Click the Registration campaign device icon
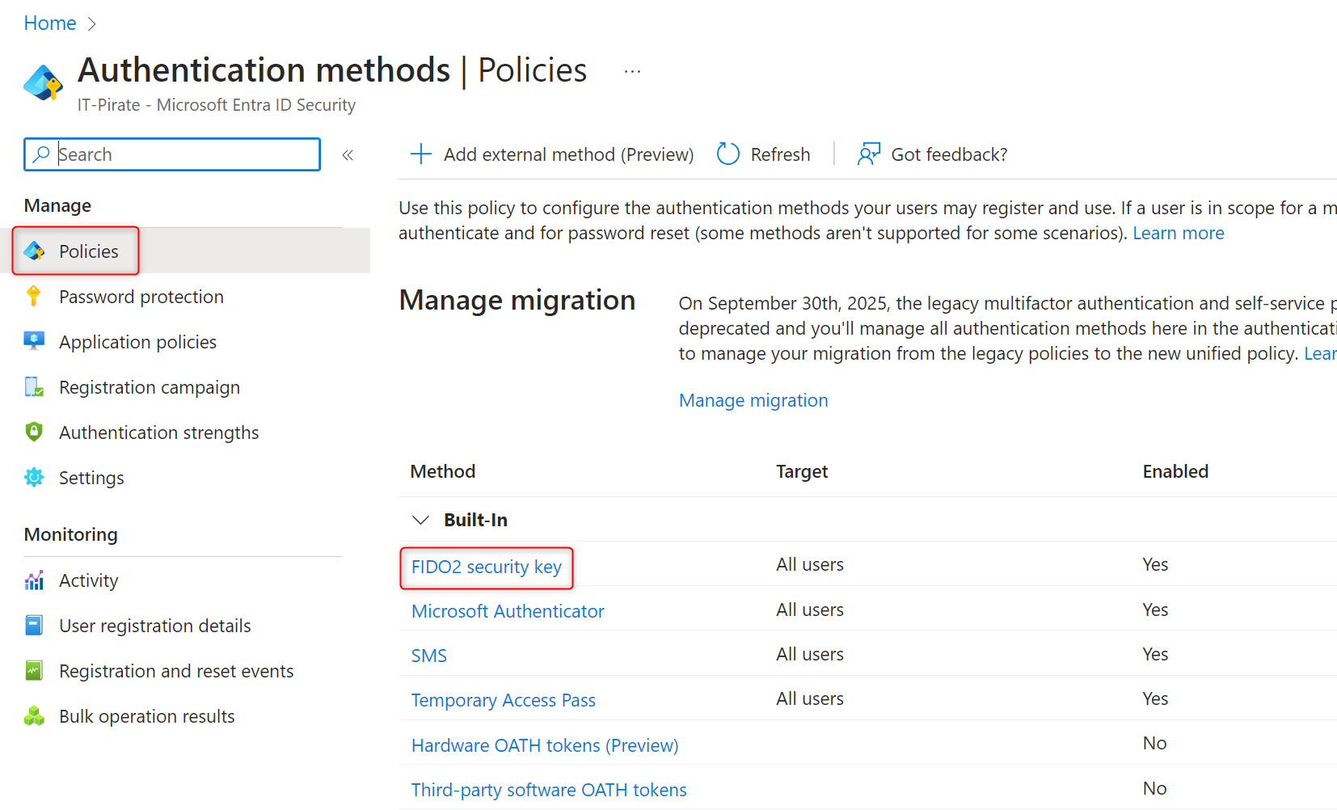Image resolution: width=1337 pixels, height=810 pixels. (x=34, y=387)
